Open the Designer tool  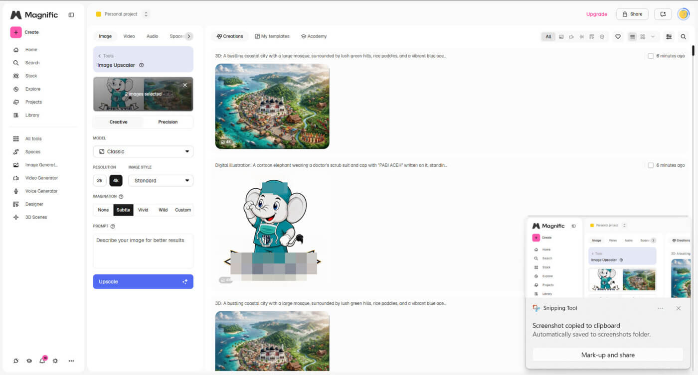[x=34, y=204]
